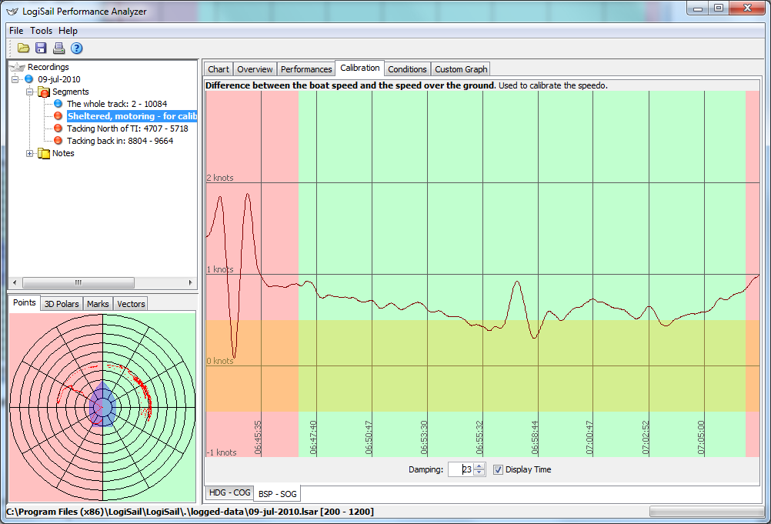The image size is (771, 524).
Task: Switch to HDG - COG bottom tab
Action: (x=229, y=492)
